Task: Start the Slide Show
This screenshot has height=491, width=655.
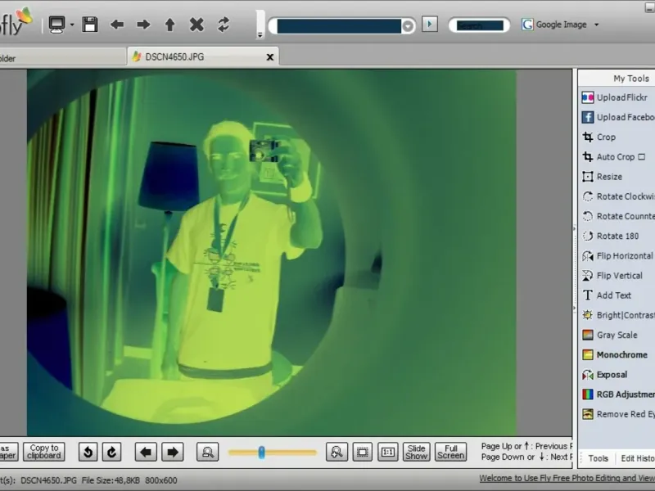Action: coord(417,452)
